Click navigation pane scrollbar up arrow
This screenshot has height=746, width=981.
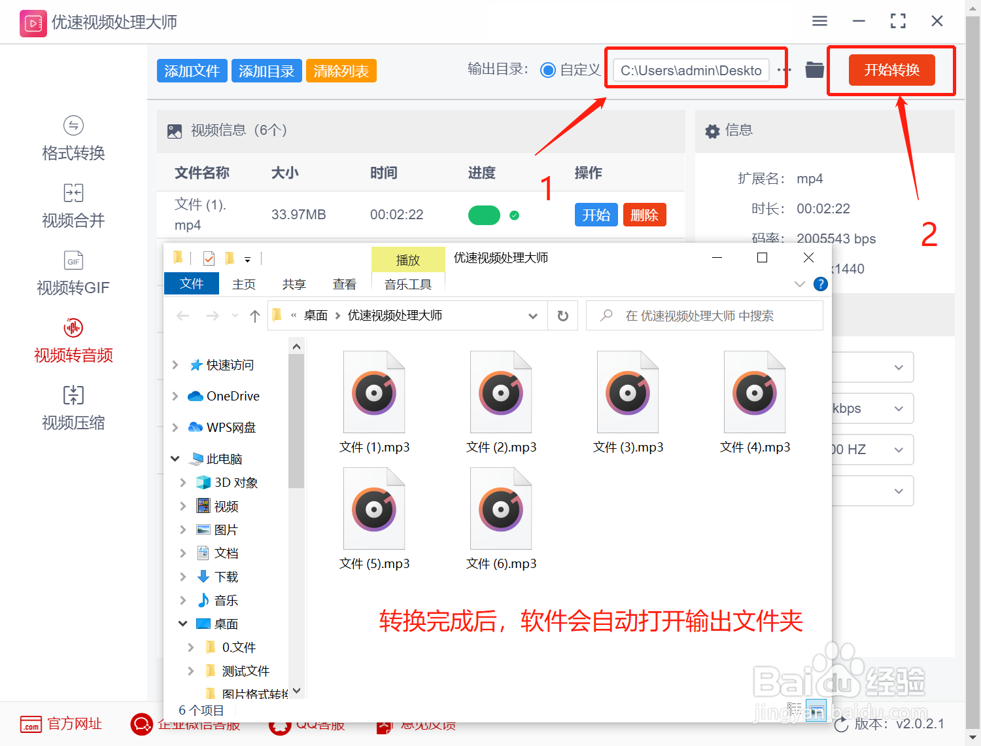[x=296, y=346]
